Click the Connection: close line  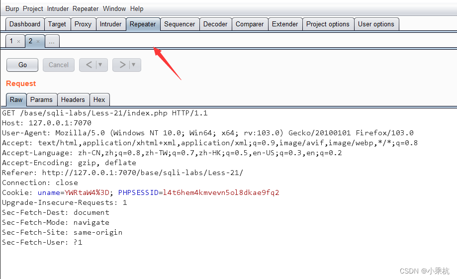(x=40, y=183)
